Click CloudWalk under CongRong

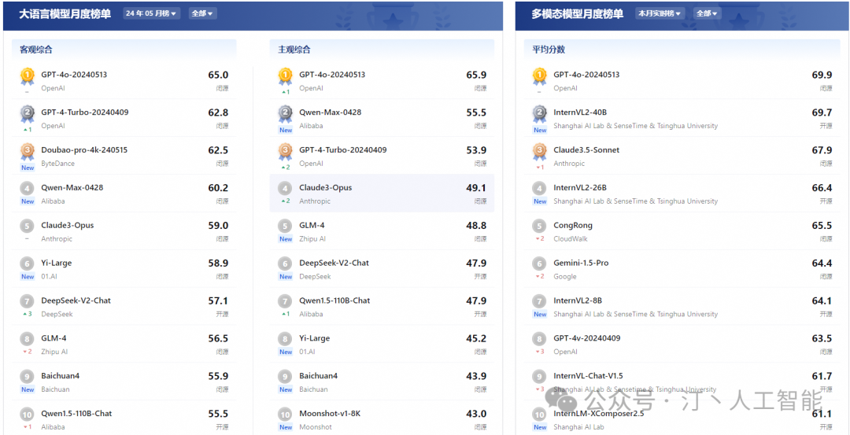pyautogui.click(x=571, y=239)
